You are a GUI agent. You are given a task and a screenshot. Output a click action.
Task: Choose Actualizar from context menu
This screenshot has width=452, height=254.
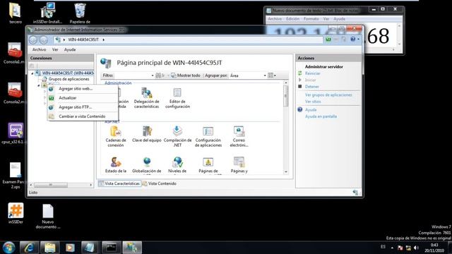tap(83, 98)
